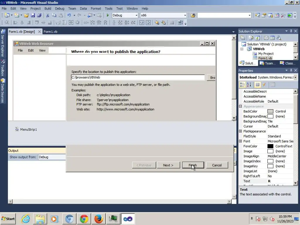The height and width of the screenshot is (225, 300).
Task: Pin the Solution Explorer panel
Action: point(291,31)
